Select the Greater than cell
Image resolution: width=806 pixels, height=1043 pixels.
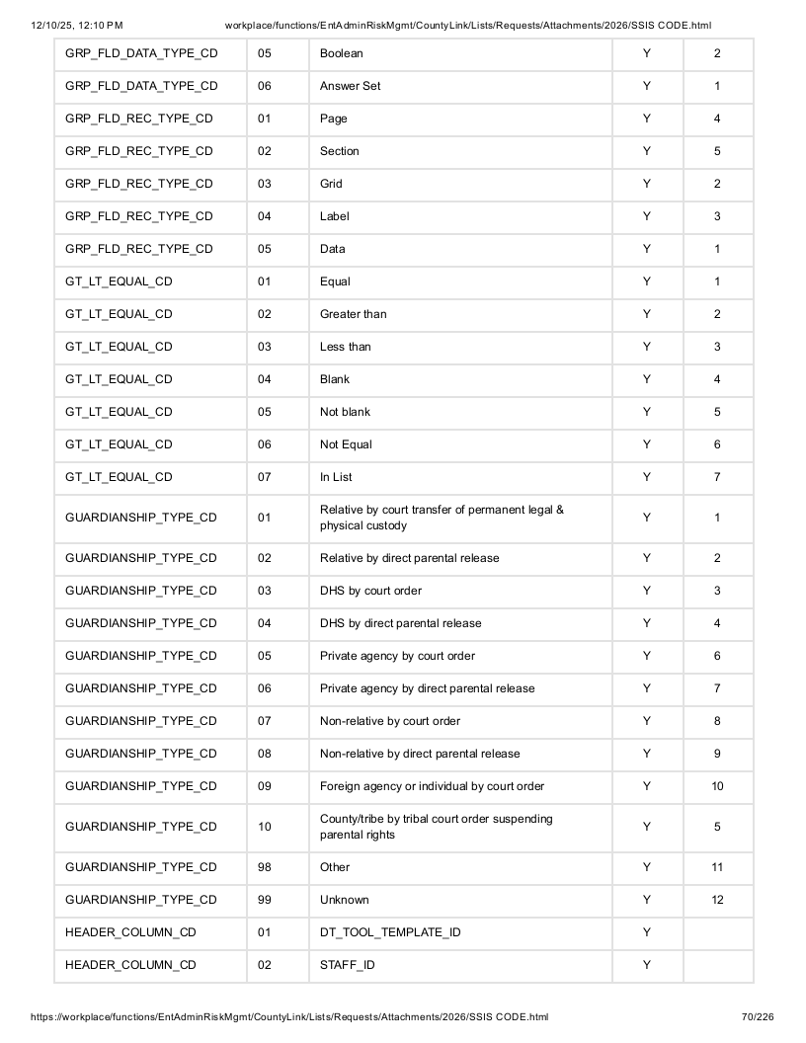click(x=460, y=314)
